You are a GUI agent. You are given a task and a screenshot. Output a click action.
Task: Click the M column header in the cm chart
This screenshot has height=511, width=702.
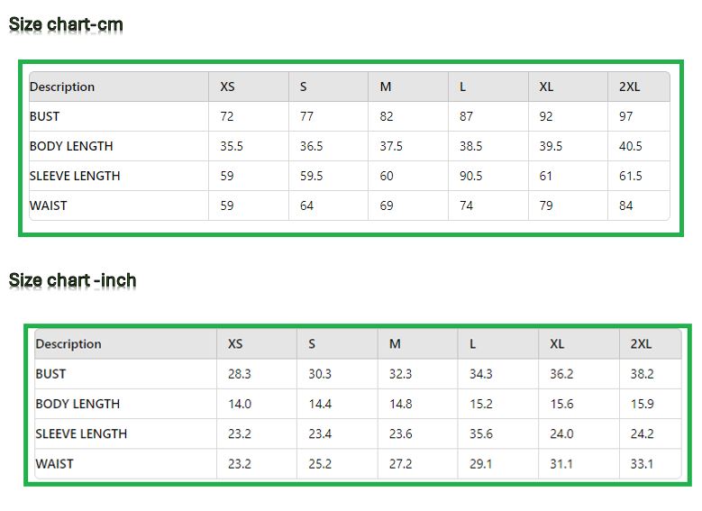pyautogui.click(x=386, y=87)
